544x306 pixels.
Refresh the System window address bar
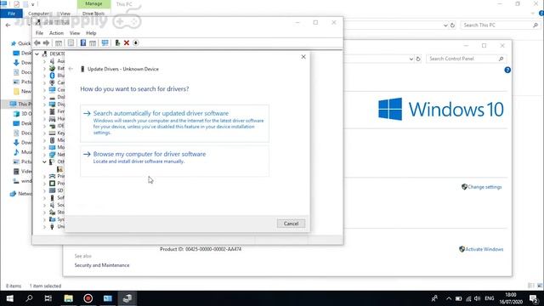point(418,59)
